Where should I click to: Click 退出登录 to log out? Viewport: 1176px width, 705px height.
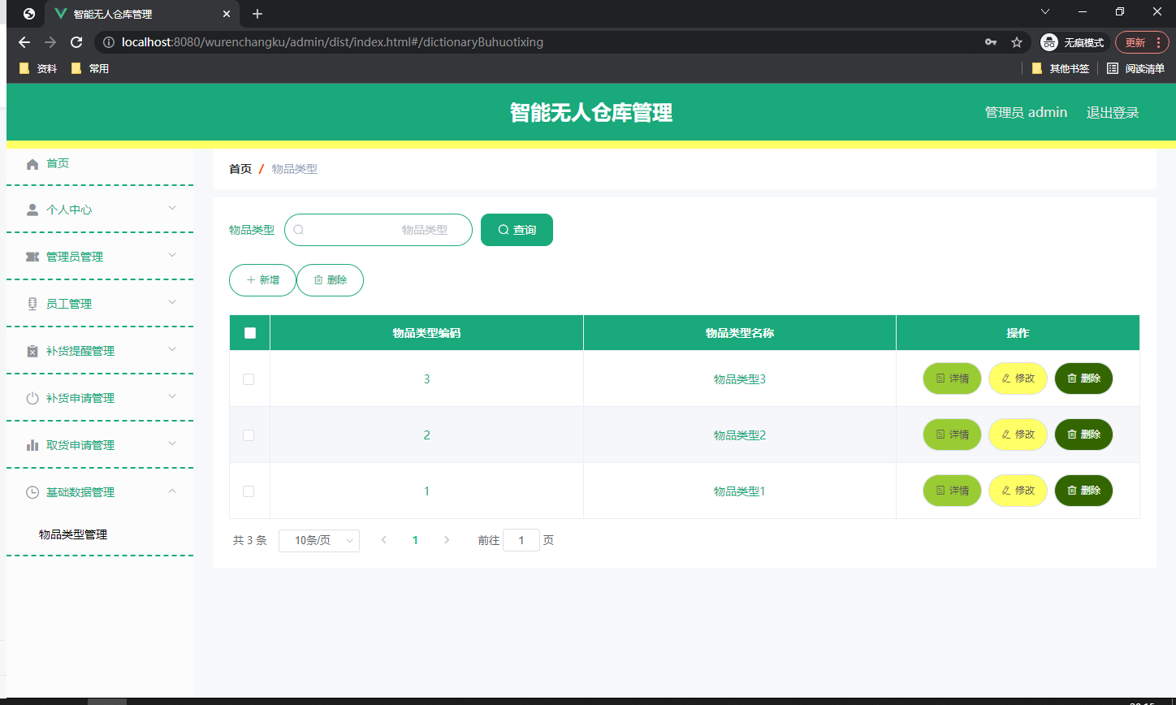[x=1113, y=113]
